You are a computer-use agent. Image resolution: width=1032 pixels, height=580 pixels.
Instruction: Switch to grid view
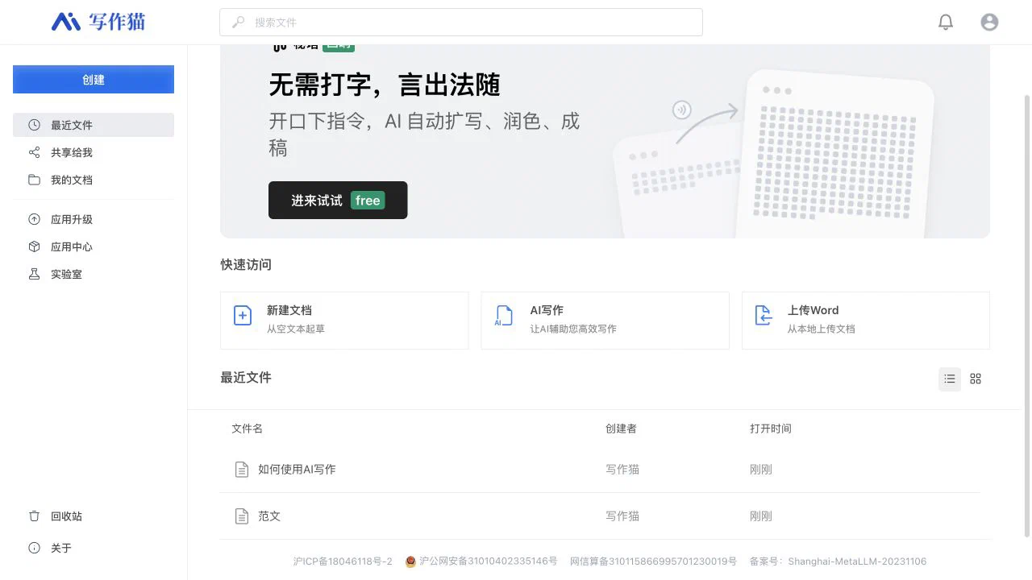coord(976,379)
